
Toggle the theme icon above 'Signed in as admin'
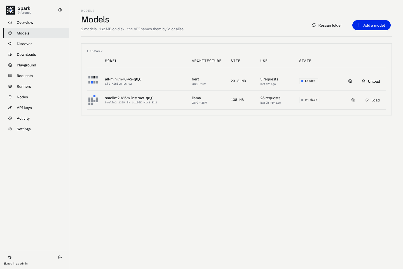pyautogui.click(x=10, y=257)
